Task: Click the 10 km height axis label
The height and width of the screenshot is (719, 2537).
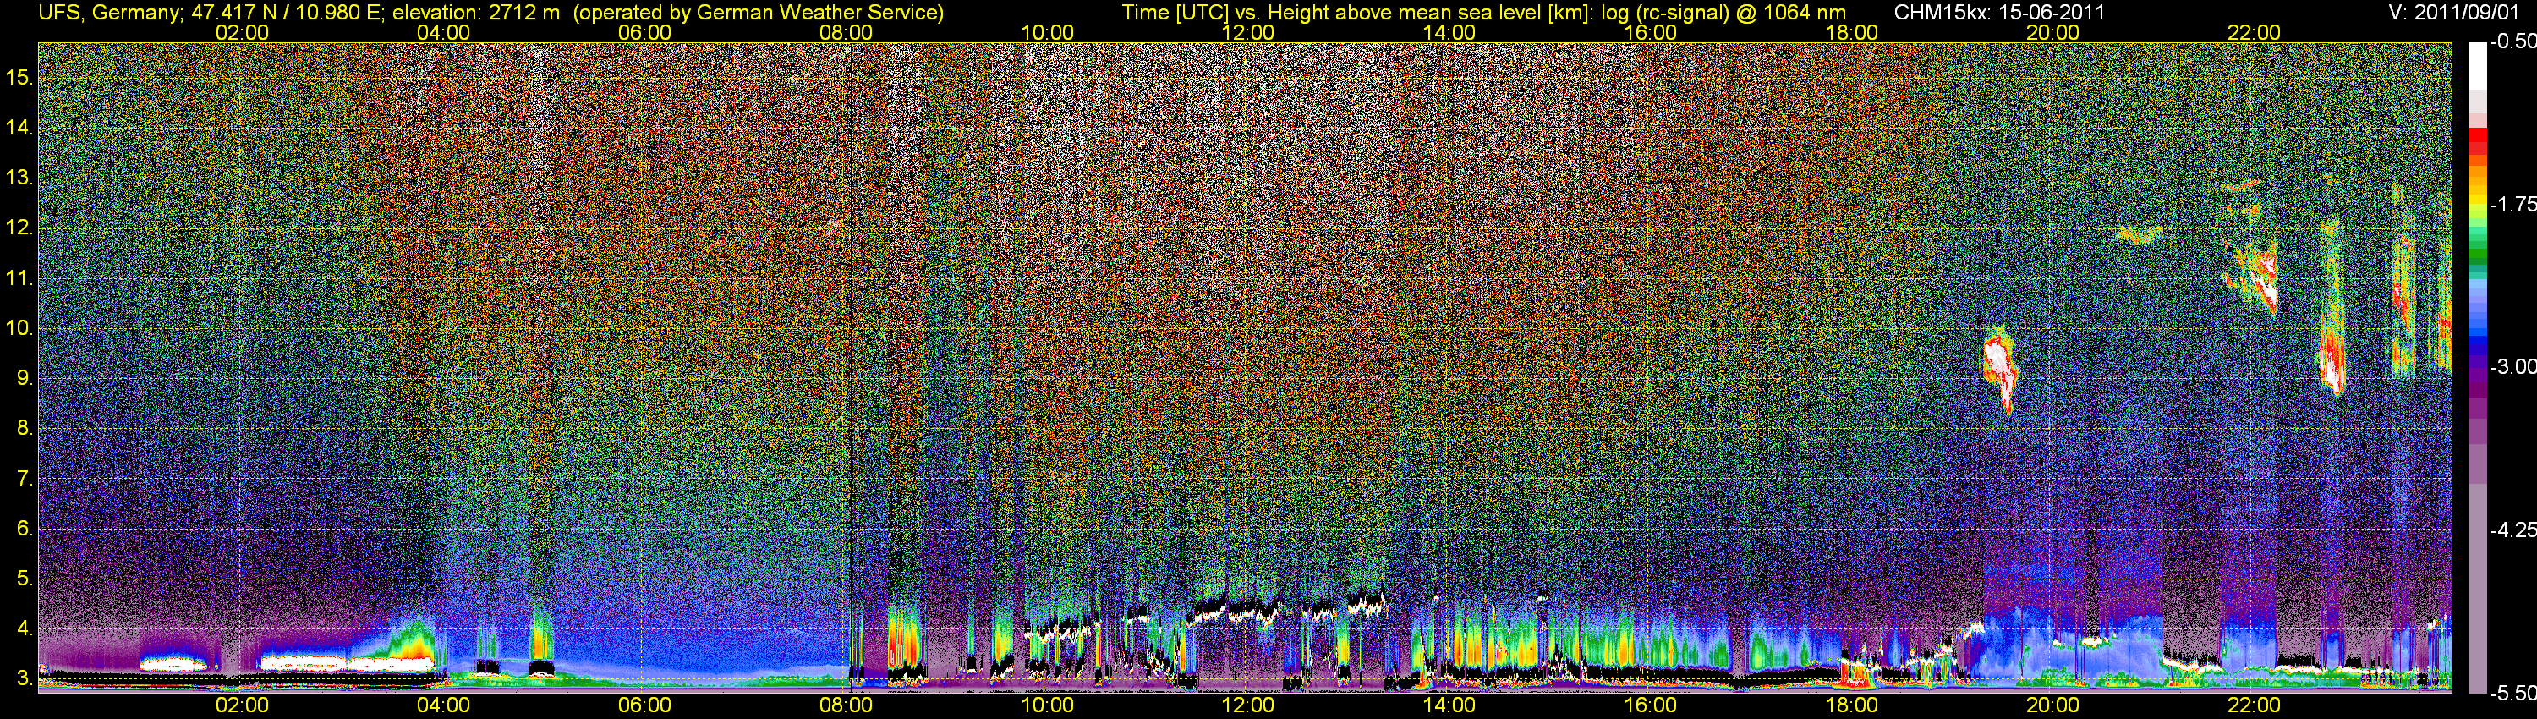Action: coord(19,329)
